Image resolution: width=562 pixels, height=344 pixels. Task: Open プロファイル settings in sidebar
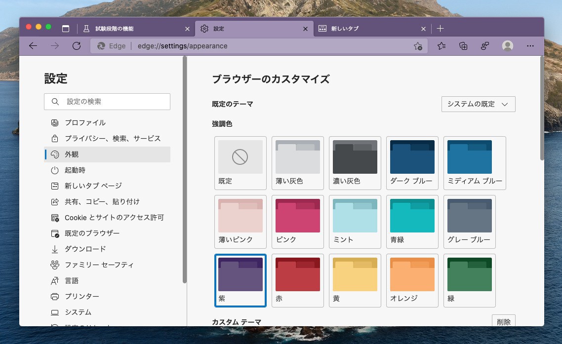tap(85, 122)
